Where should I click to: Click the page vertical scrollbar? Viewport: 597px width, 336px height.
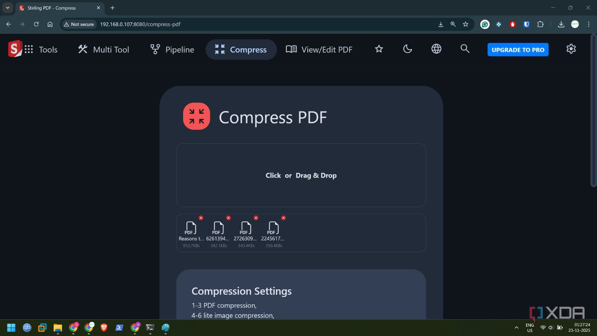(594, 111)
